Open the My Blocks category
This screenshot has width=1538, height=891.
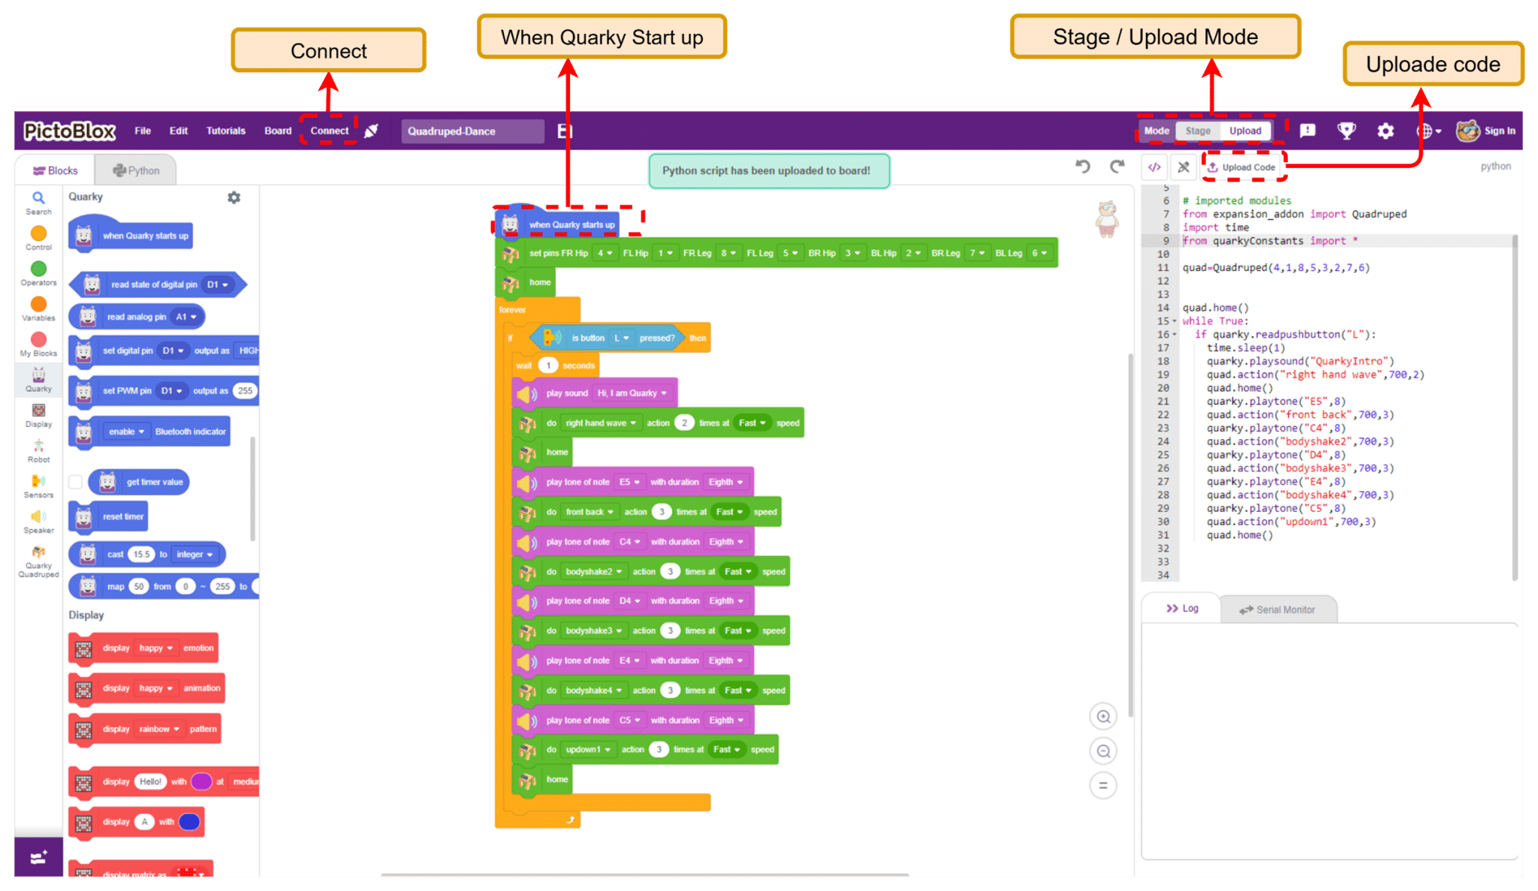coord(38,344)
